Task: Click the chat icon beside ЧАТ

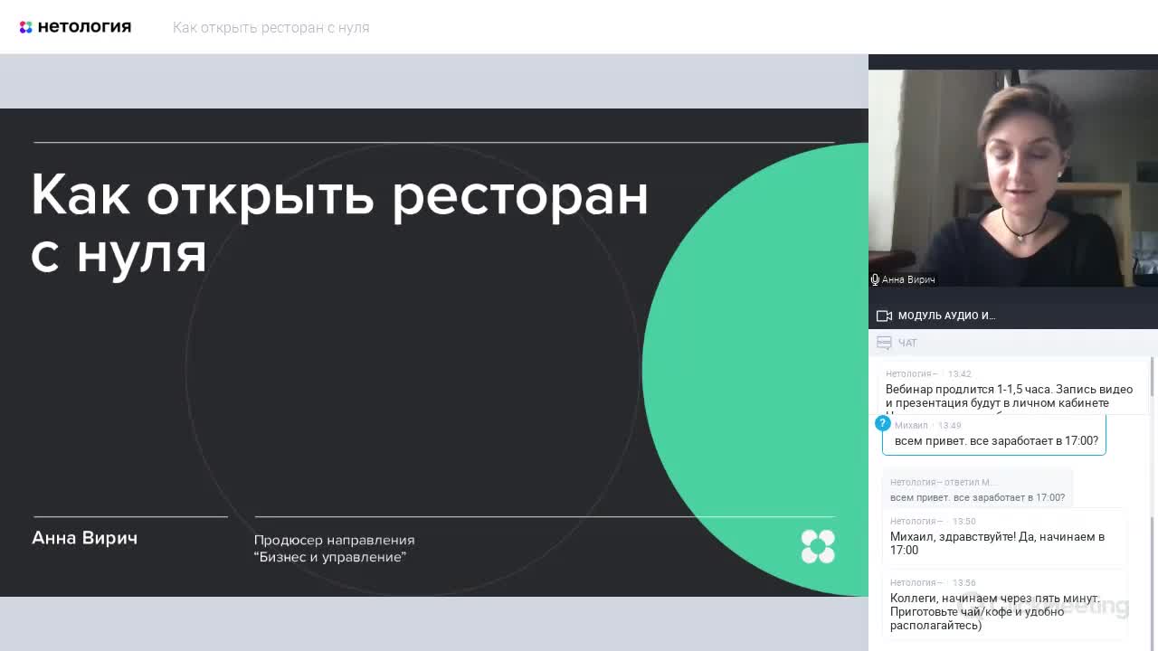Action: (x=884, y=343)
